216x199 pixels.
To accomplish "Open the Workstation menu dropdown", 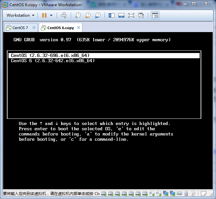I will click(20, 15).
